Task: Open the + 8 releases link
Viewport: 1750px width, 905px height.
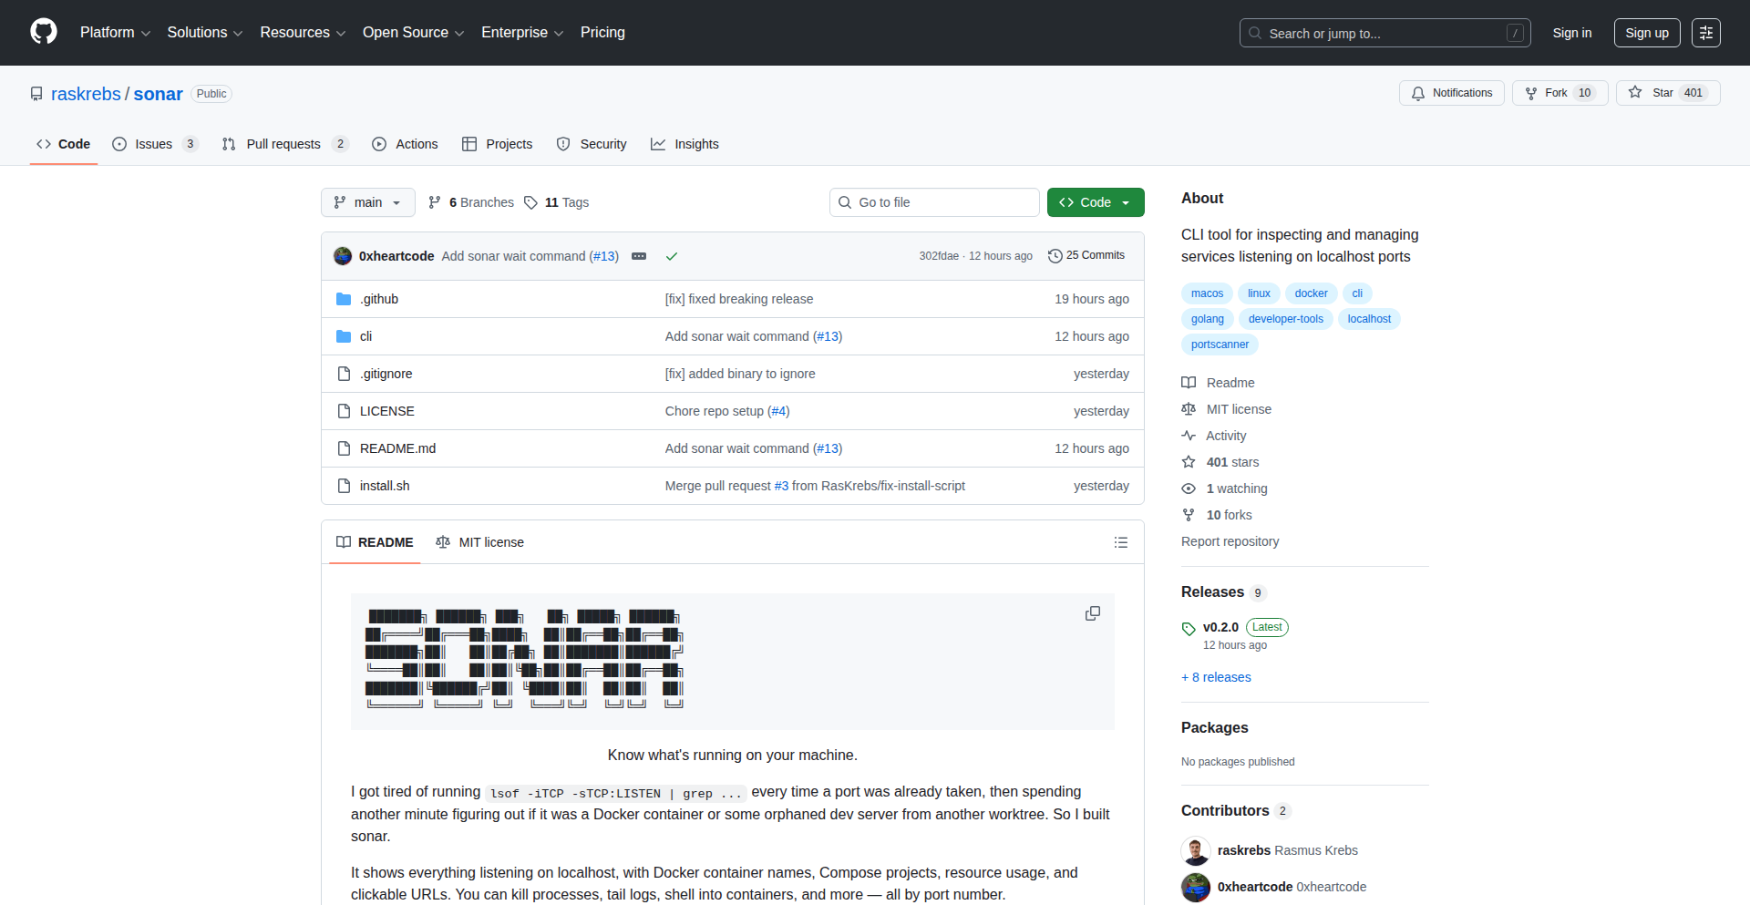Action: (x=1216, y=677)
